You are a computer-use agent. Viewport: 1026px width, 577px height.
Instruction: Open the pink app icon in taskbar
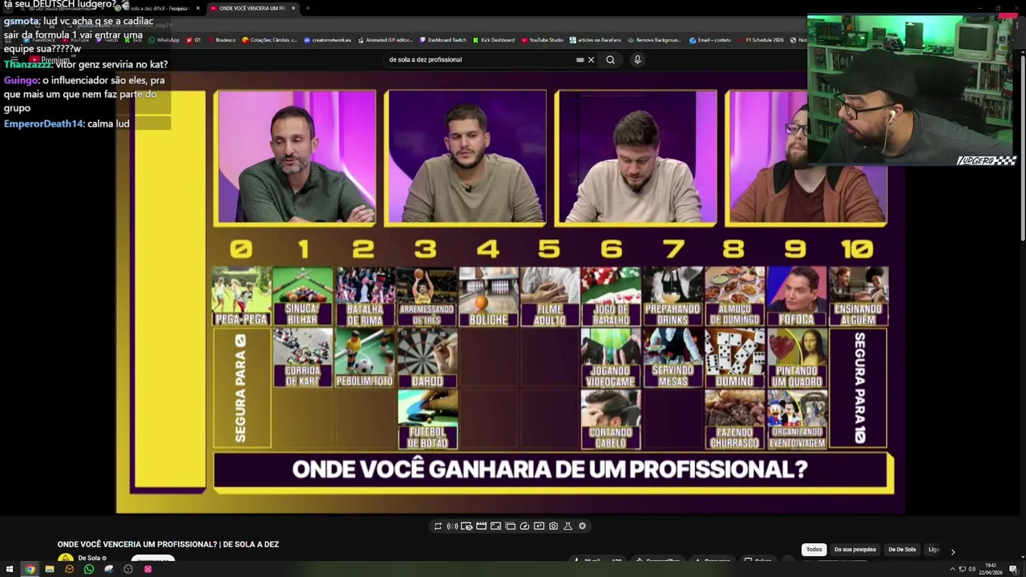point(147,569)
